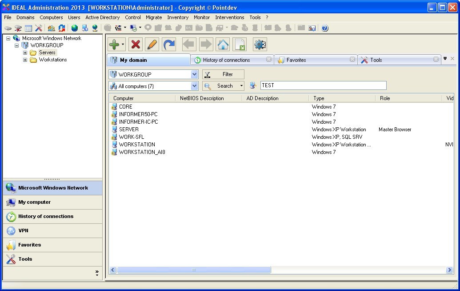
Task: Open the Interventions menu
Action: tap(229, 17)
